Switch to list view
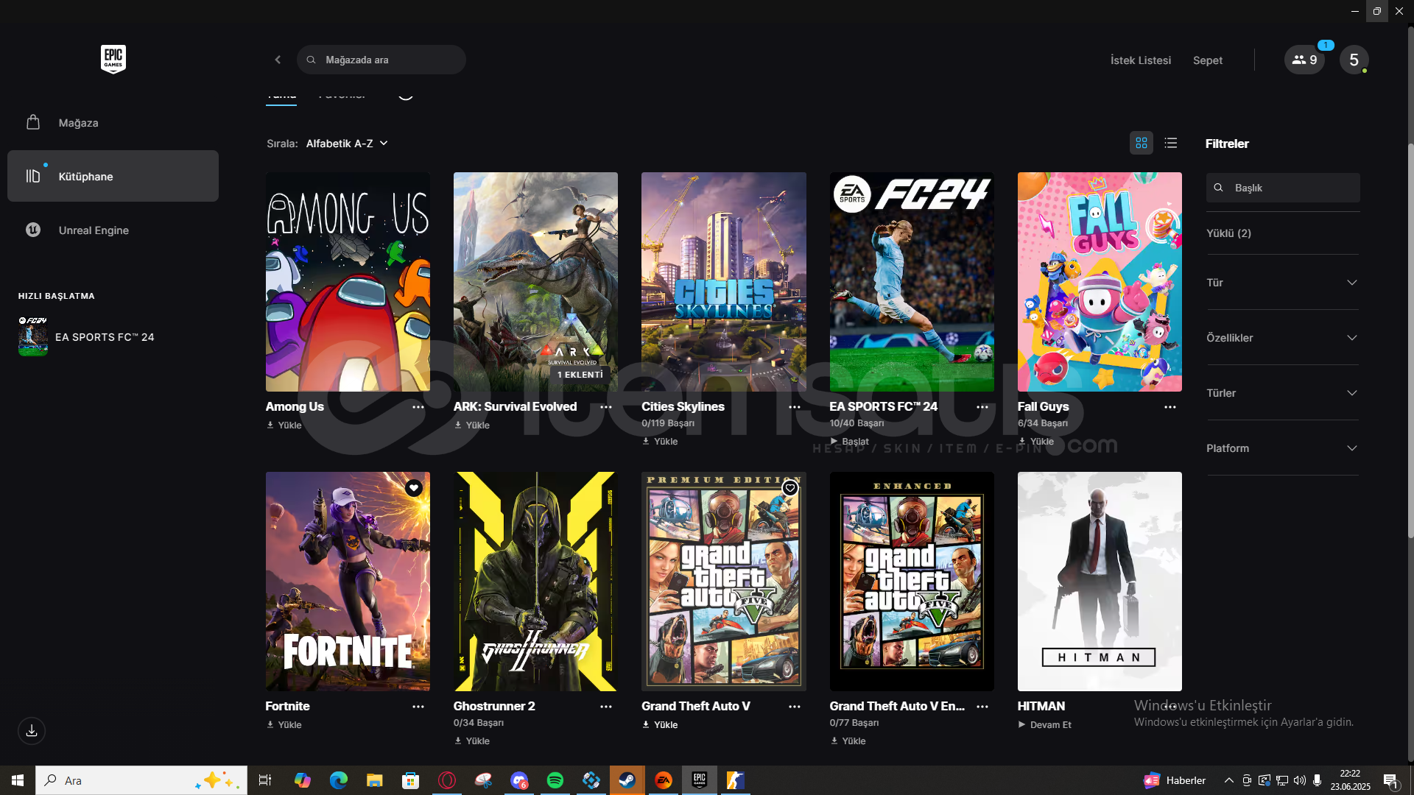This screenshot has width=1414, height=795. coord(1171,143)
